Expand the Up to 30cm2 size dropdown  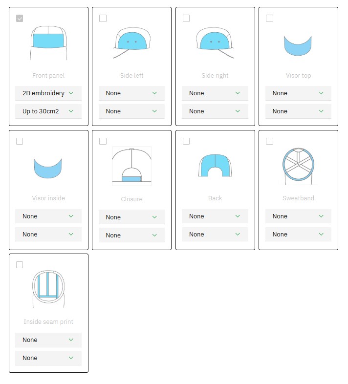(48, 111)
